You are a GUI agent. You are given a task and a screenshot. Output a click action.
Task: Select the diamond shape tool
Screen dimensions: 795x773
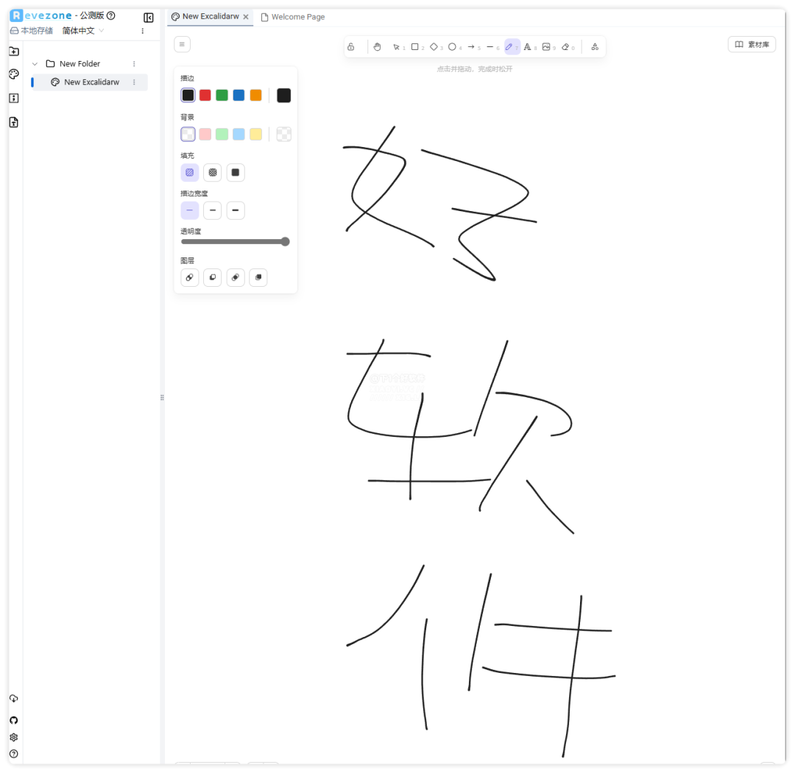pyautogui.click(x=434, y=46)
